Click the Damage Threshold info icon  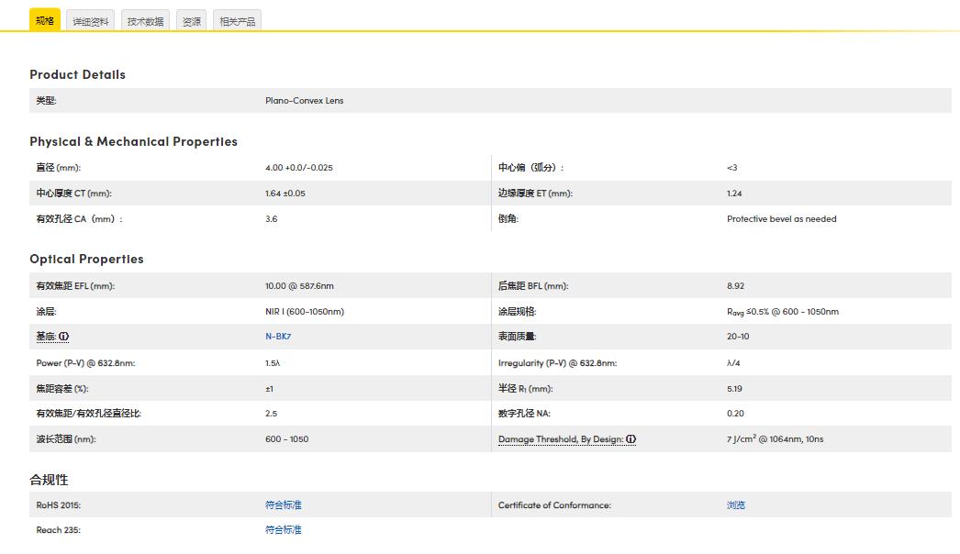[631, 439]
